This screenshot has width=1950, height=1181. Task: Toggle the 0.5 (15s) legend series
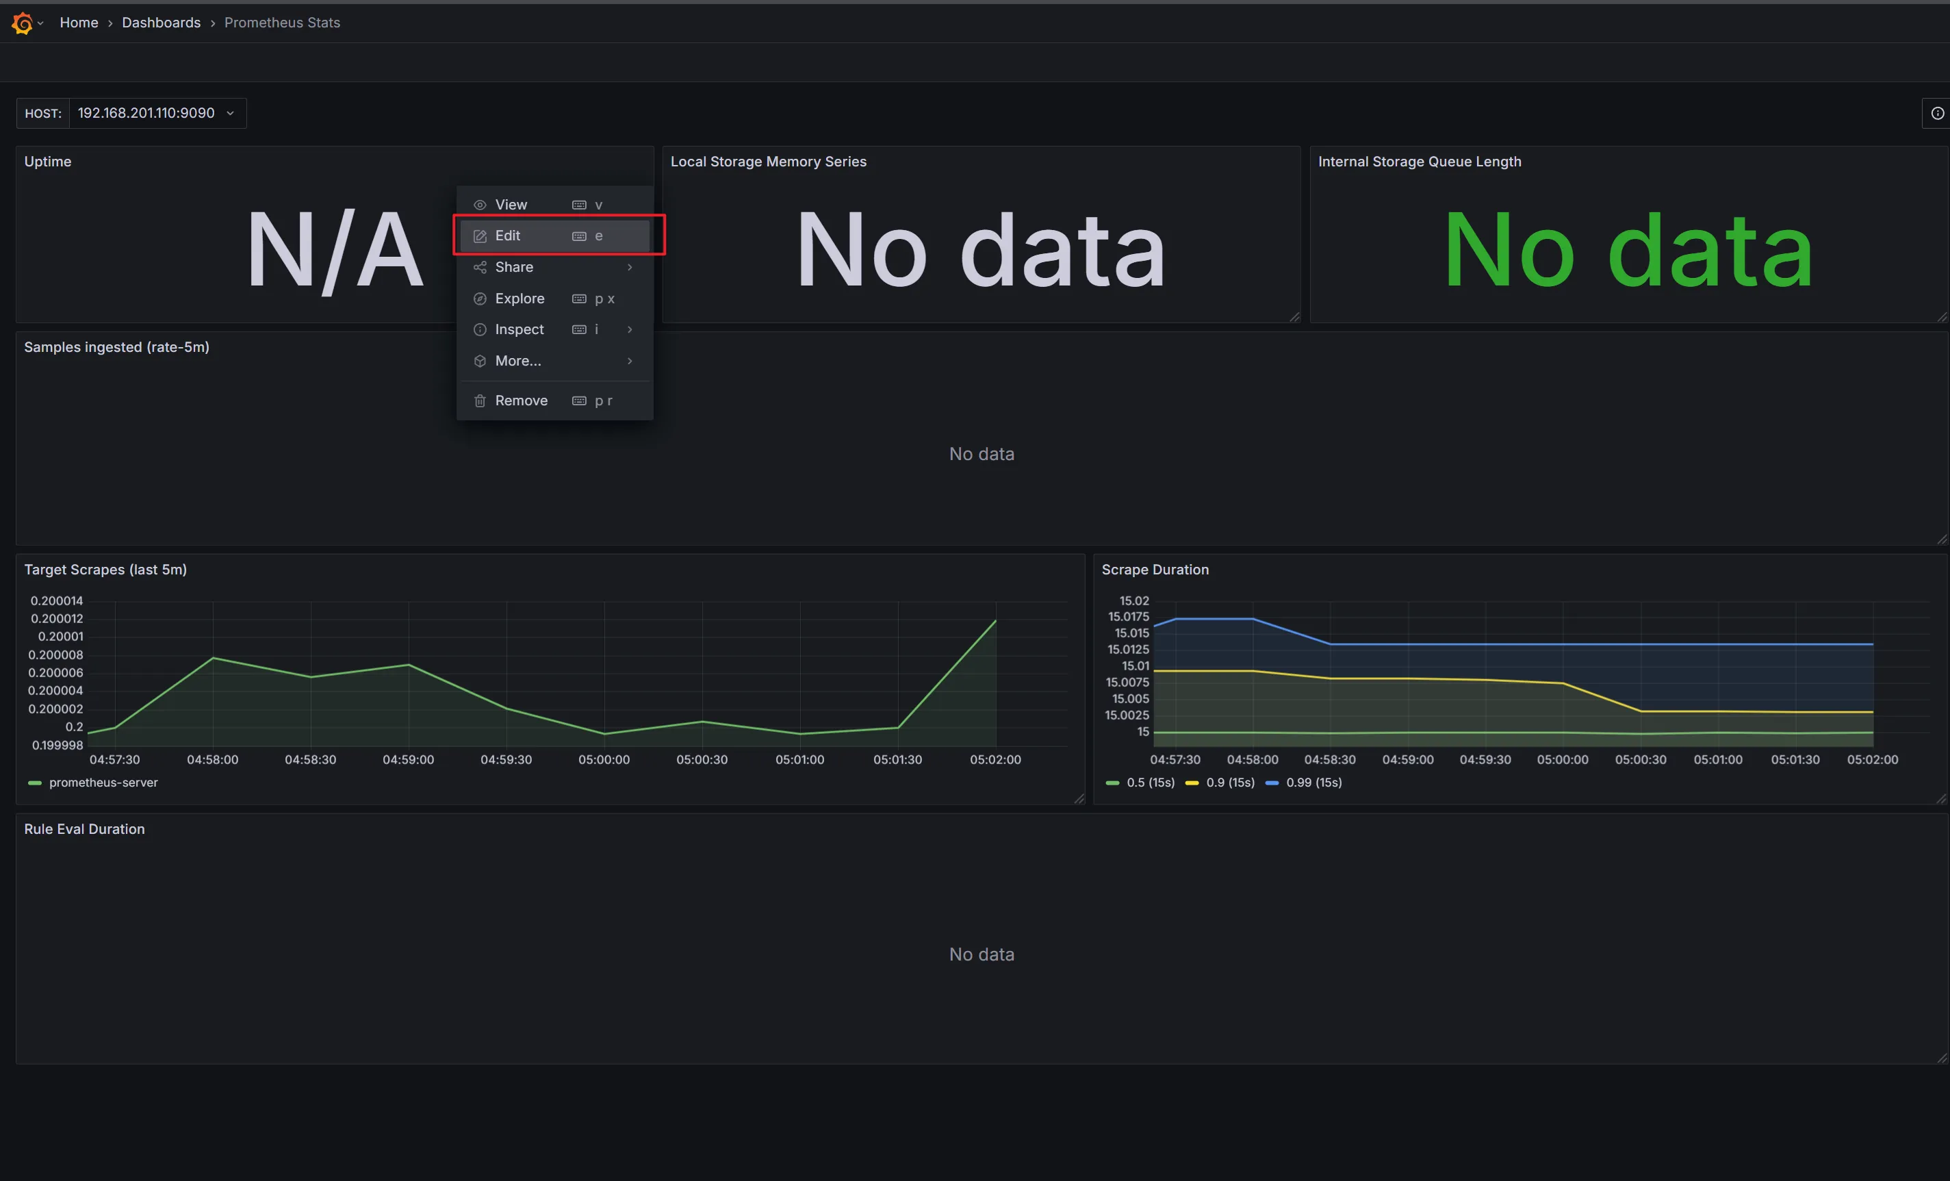[1150, 782]
